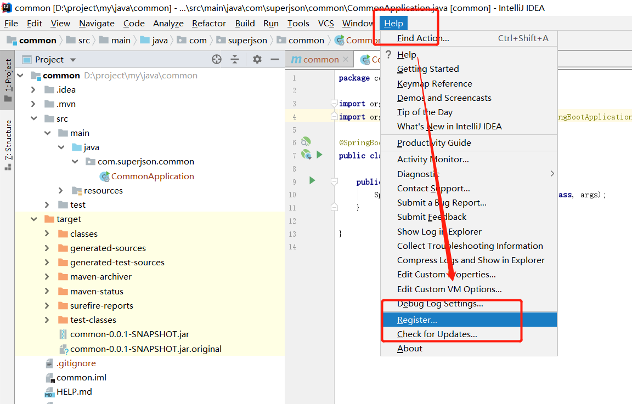Open the Diagnostic submenu arrow

click(x=552, y=174)
